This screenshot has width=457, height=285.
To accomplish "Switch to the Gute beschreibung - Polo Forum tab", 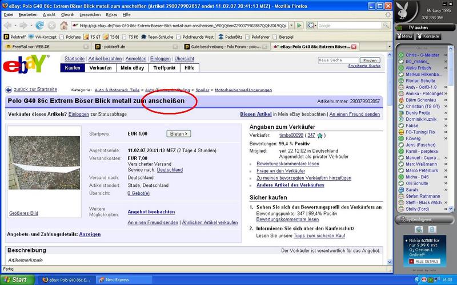I will (x=226, y=47).
